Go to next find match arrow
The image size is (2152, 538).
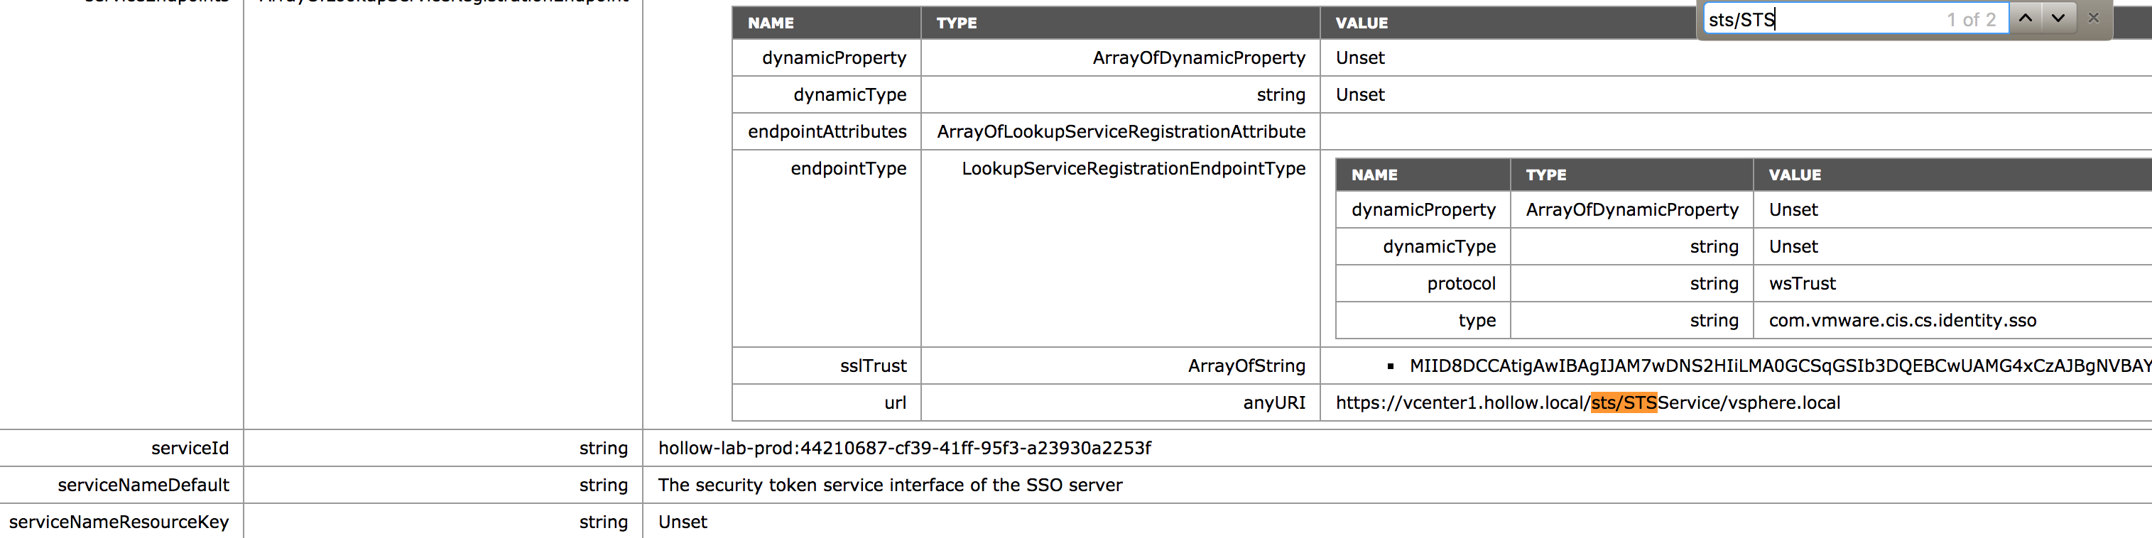[x=2058, y=18]
